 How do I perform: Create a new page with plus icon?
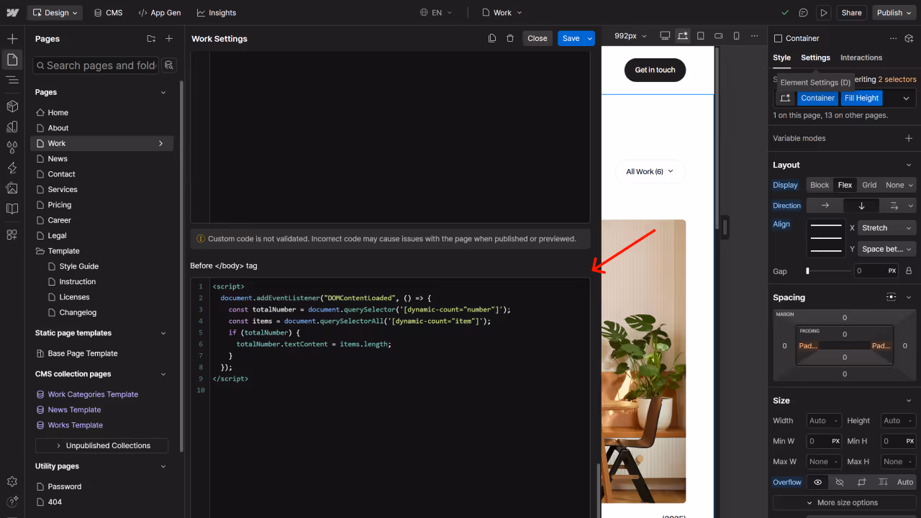169,38
